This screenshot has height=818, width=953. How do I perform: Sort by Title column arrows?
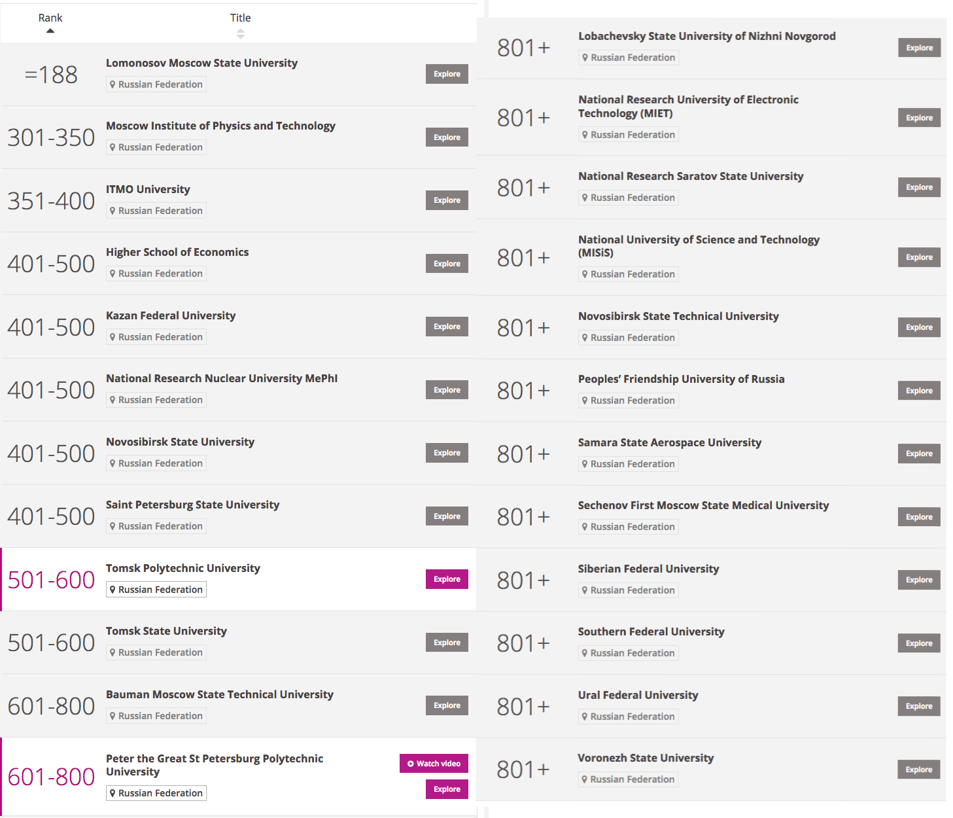pos(241,33)
